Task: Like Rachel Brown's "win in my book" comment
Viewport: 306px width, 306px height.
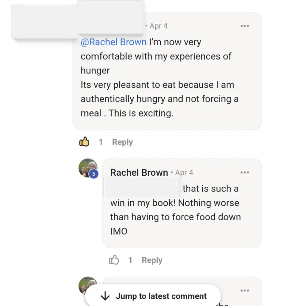Action: point(114,260)
